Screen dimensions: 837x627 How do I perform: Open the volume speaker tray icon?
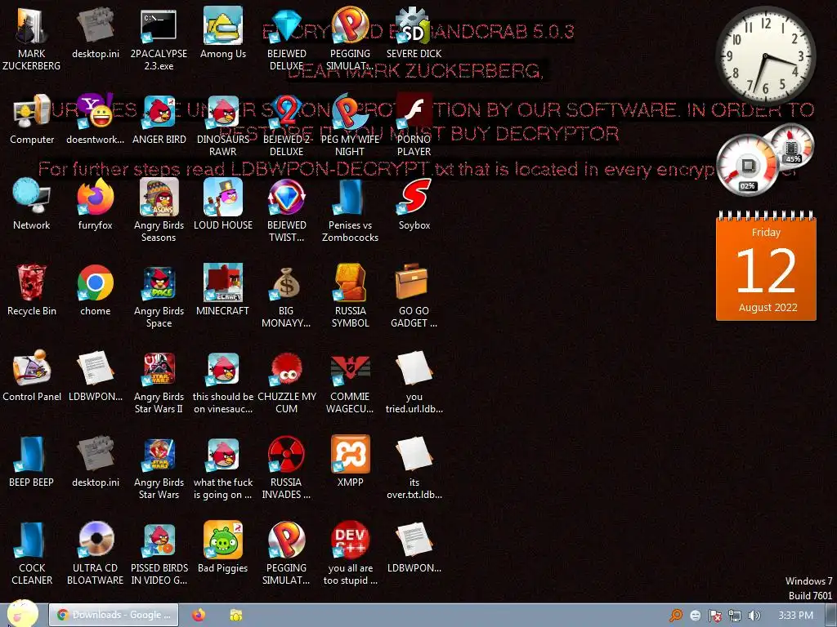click(754, 616)
